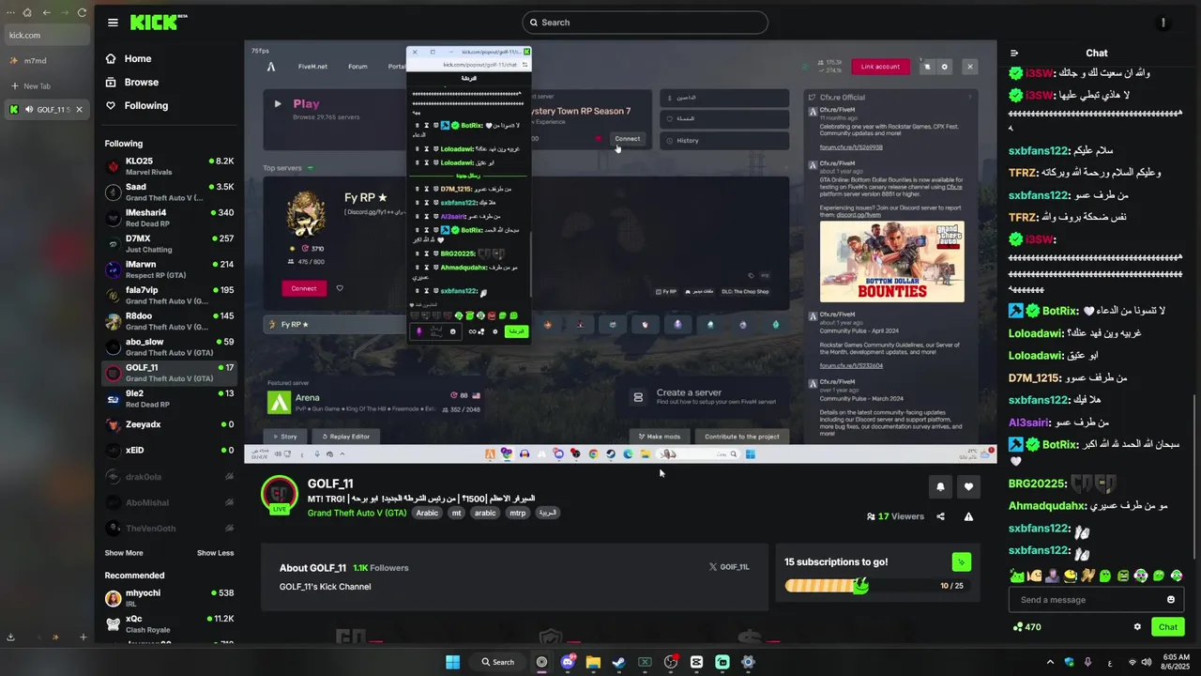Viewport: 1201px width, 676px height.
Task: Select the green cat quick emote
Action: pos(1016,576)
